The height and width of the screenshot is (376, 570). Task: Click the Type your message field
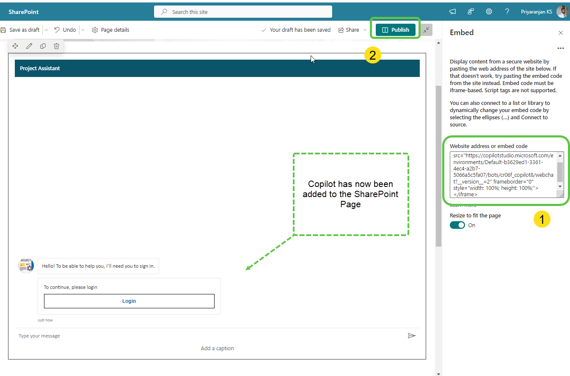tap(207, 336)
